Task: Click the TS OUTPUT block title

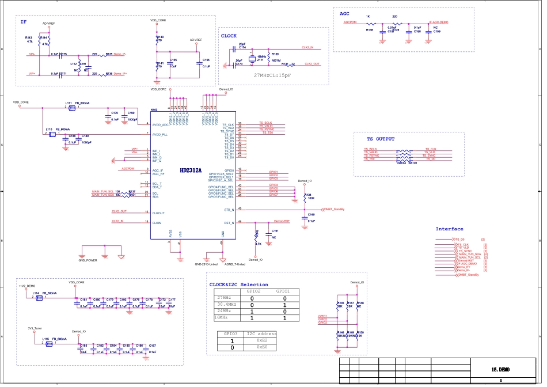Action: click(x=381, y=139)
